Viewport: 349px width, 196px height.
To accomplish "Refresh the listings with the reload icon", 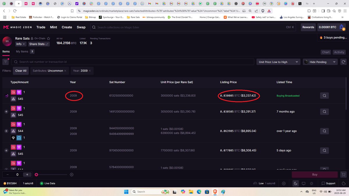I will [x=343, y=62].
